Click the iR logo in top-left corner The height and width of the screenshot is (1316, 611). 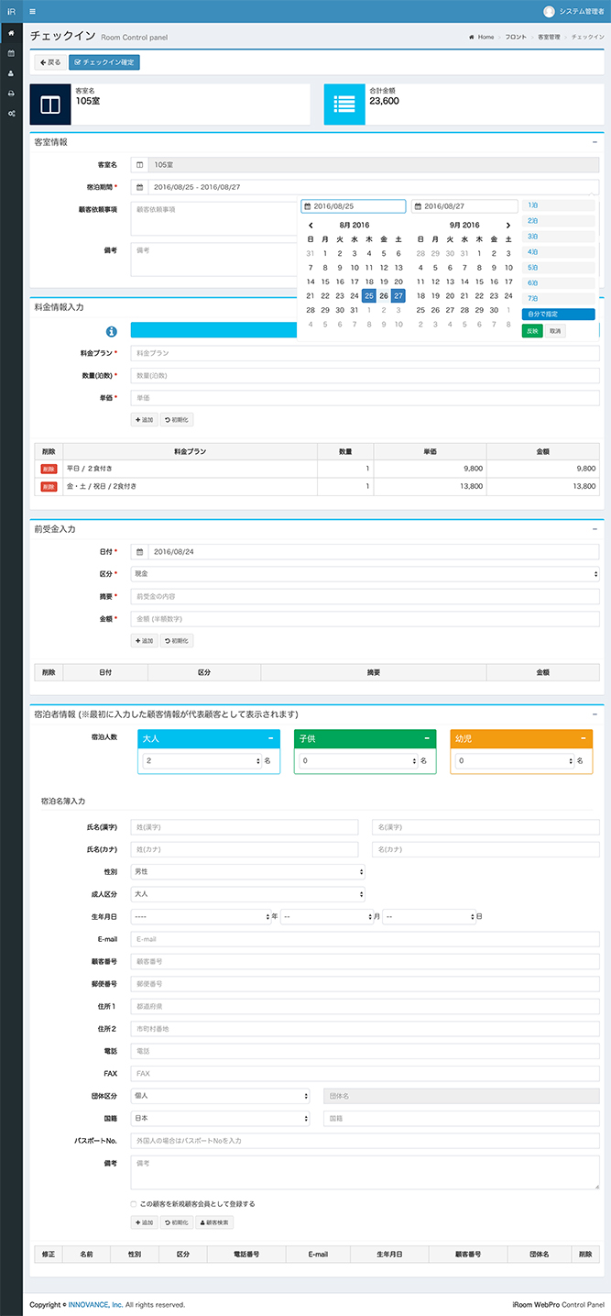coord(11,11)
